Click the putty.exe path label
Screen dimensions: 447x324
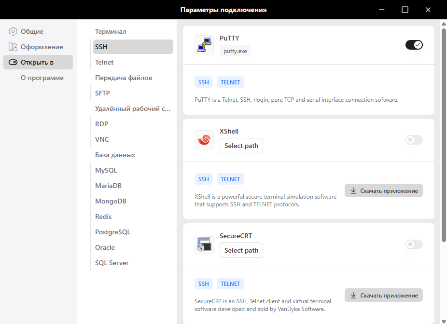pos(235,51)
